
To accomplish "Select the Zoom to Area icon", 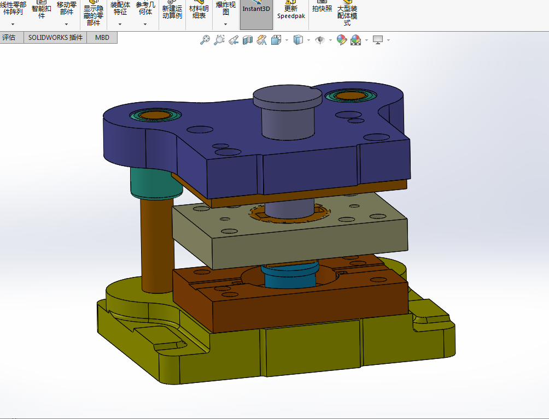I will (x=219, y=40).
